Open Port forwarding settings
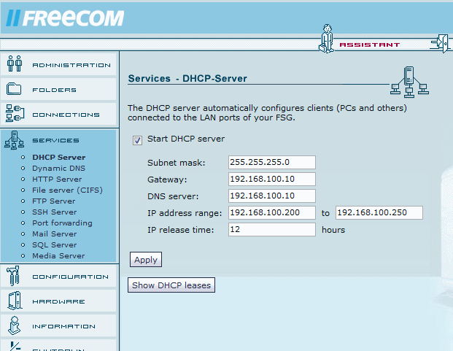The width and height of the screenshot is (453, 351). coord(62,223)
